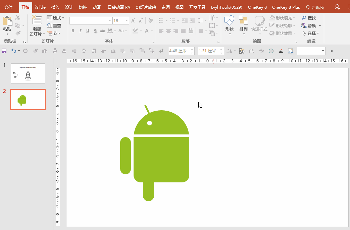The width and height of the screenshot is (350, 230).
Task: Click Quick Styles (快速样式) button
Action: pyautogui.click(x=259, y=25)
